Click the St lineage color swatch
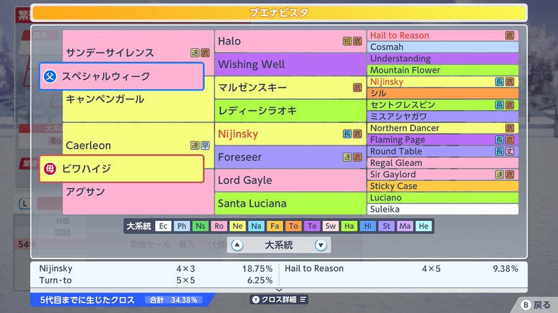The height and width of the screenshot is (313, 558). 386,226
